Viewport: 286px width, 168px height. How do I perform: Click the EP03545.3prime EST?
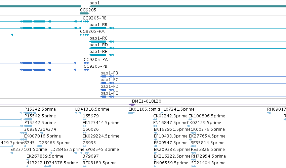(x=102, y=150)
